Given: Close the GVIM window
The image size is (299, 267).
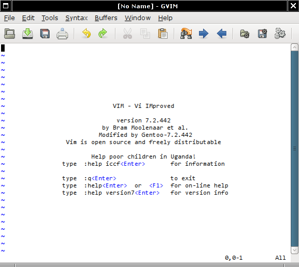Looking at the screenshot, I should click(x=293, y=6).
